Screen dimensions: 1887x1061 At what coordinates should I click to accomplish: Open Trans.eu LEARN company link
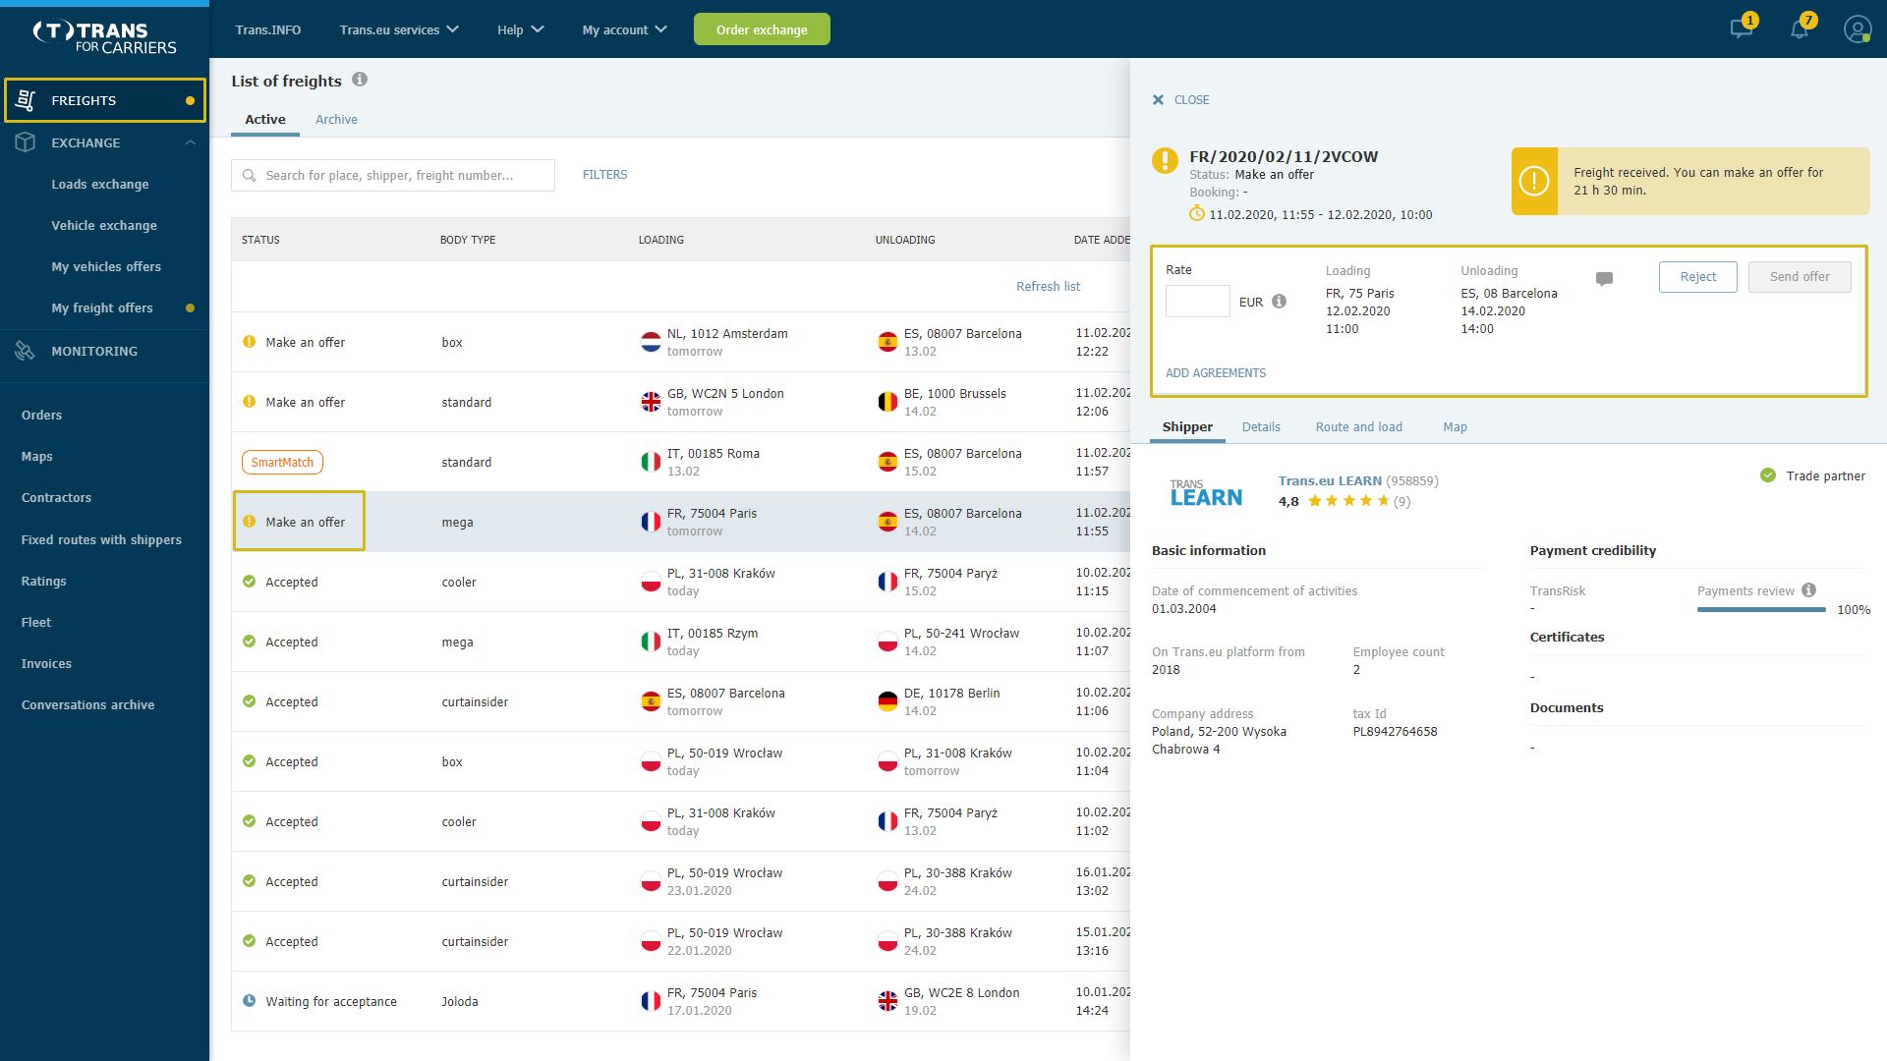[1330, 480]
